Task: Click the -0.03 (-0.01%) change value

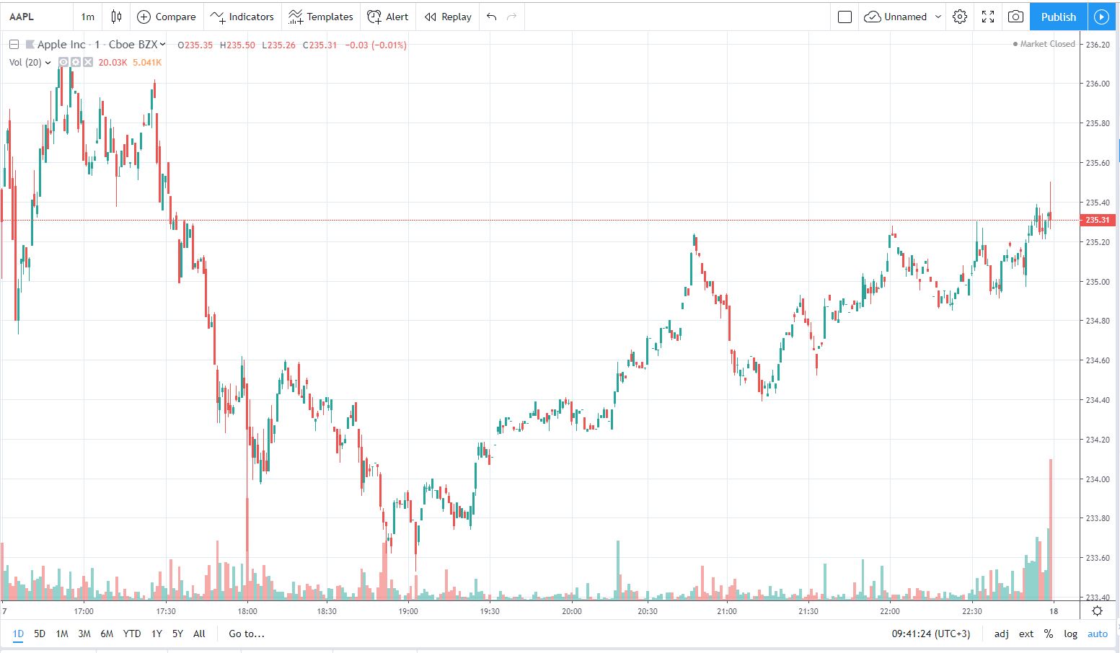Action: 376,45
